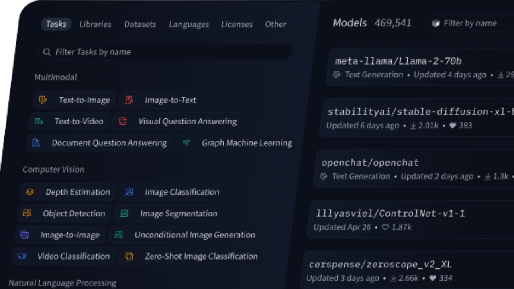Click the Text-to-Video task icon

click(x=39, y=121)
